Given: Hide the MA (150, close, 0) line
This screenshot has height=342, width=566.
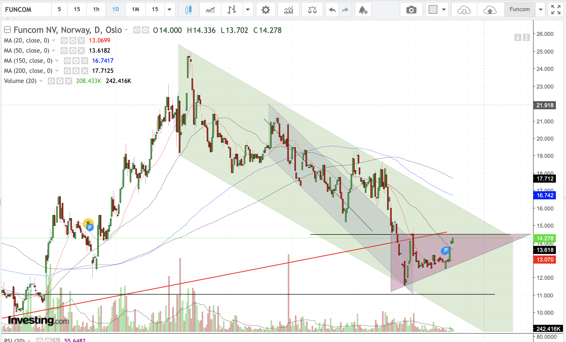Looking at the screenshot, I should pyautogui.click(x=67, y=61).
